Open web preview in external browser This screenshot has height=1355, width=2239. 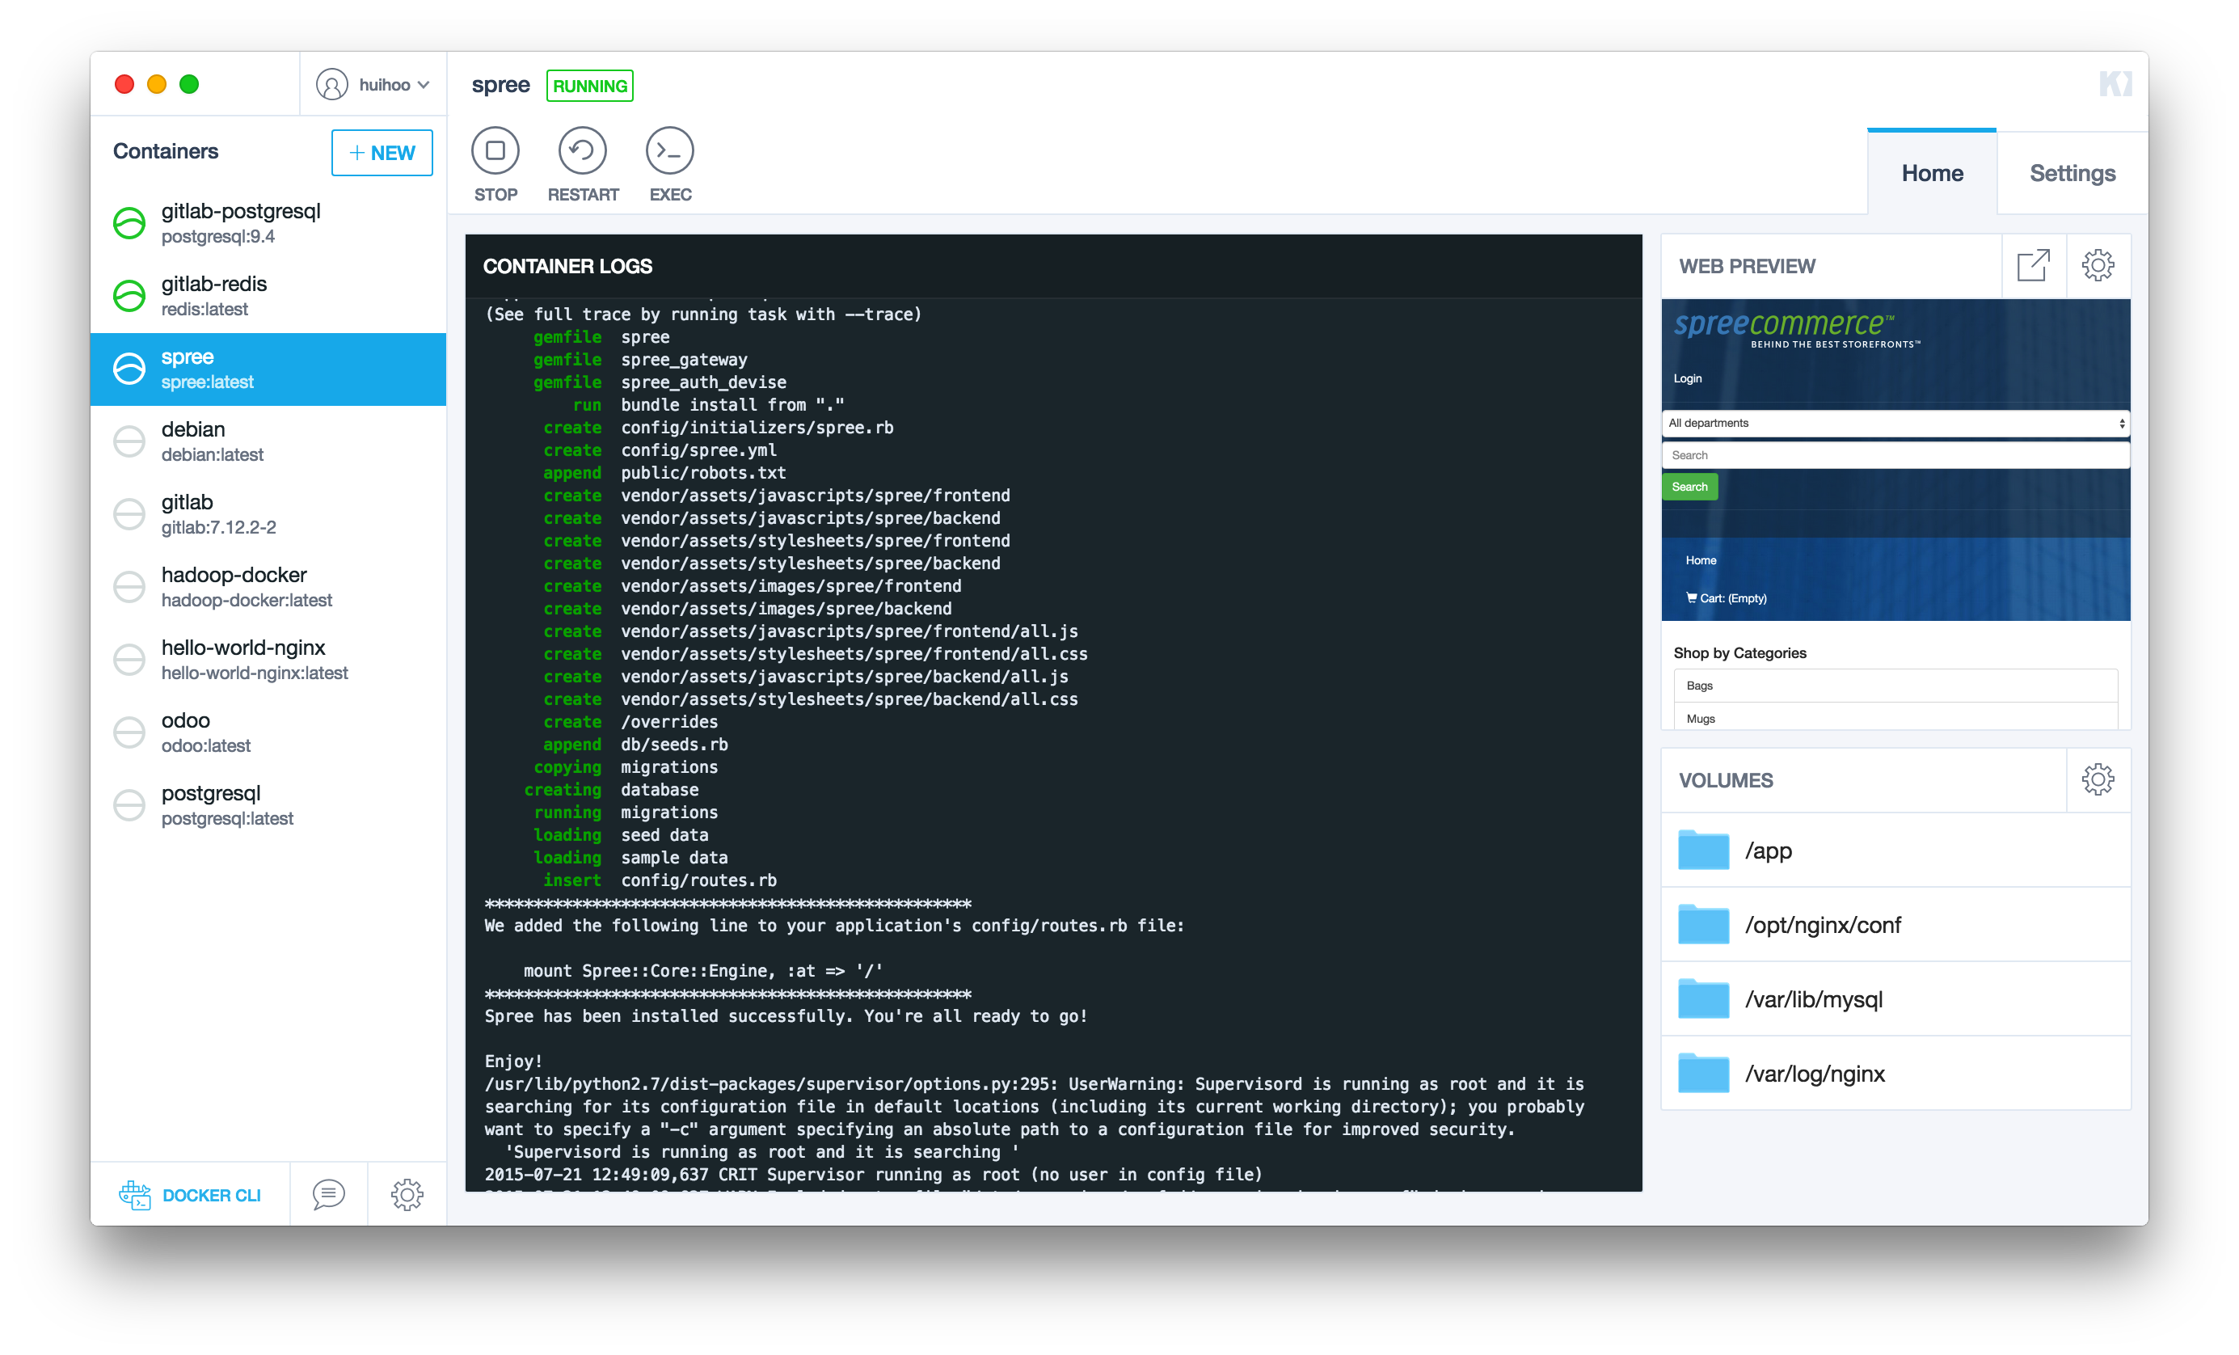2033,265
